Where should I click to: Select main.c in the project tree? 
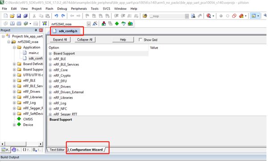tap(33, 53)
